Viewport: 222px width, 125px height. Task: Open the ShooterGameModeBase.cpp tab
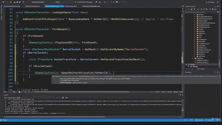point(91,6)
